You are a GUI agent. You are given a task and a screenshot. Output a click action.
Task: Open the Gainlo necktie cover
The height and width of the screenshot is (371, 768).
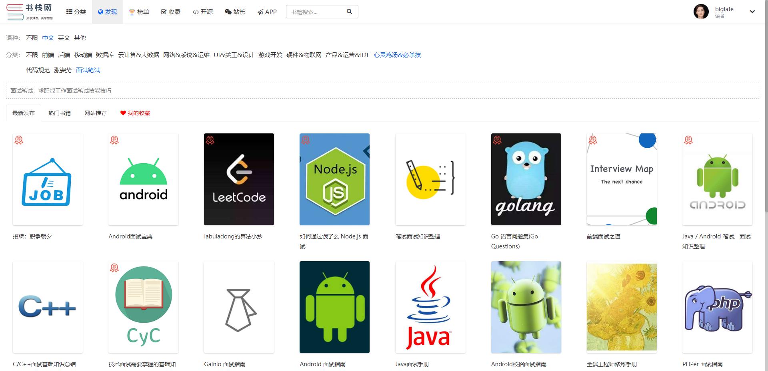[239, 307]
